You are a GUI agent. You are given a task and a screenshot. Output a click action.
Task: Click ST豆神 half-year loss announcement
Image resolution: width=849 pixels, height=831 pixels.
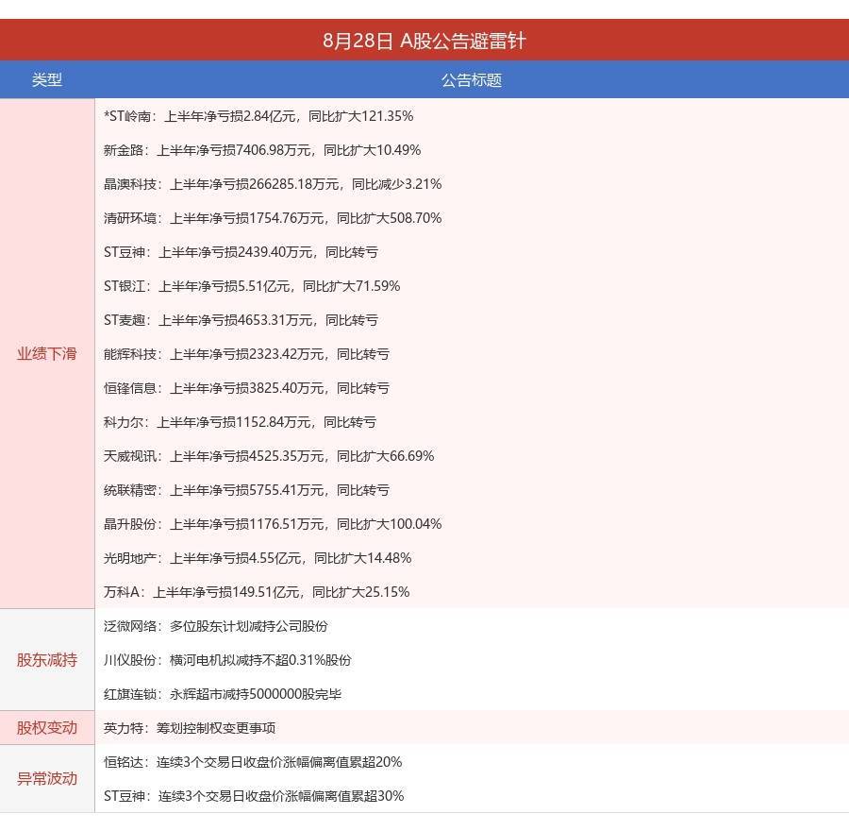(x=241, y=252)
